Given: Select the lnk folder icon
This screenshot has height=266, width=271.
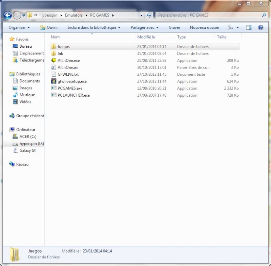Looking at the screenshot, I should pyautogui.click(x=54, y=53).
